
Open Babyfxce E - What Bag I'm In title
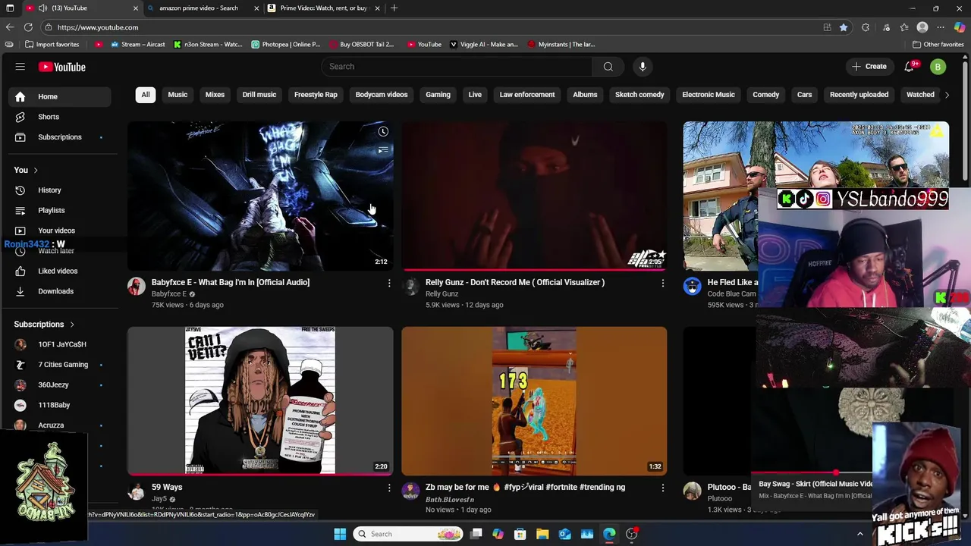tap(231, 282)
